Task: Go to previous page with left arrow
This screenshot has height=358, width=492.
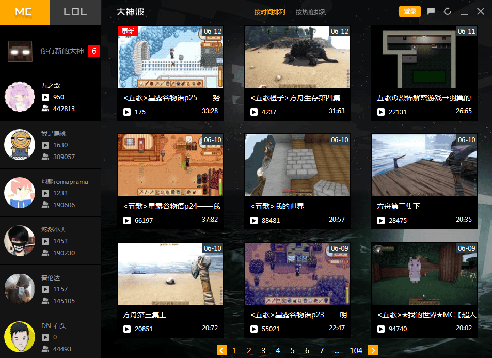Action: pos(222,350)
